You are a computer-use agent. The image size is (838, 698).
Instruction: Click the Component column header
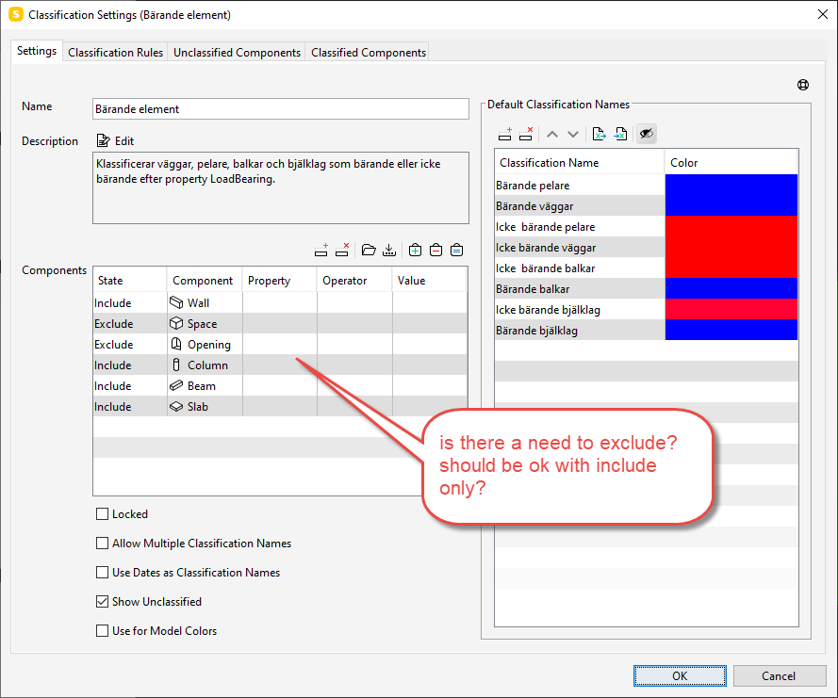pyautogui.click(x=205, y=281)
